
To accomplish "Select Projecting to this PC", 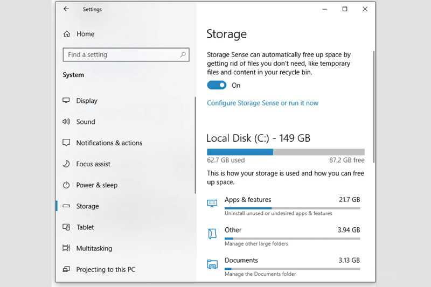I will point(106,269).
